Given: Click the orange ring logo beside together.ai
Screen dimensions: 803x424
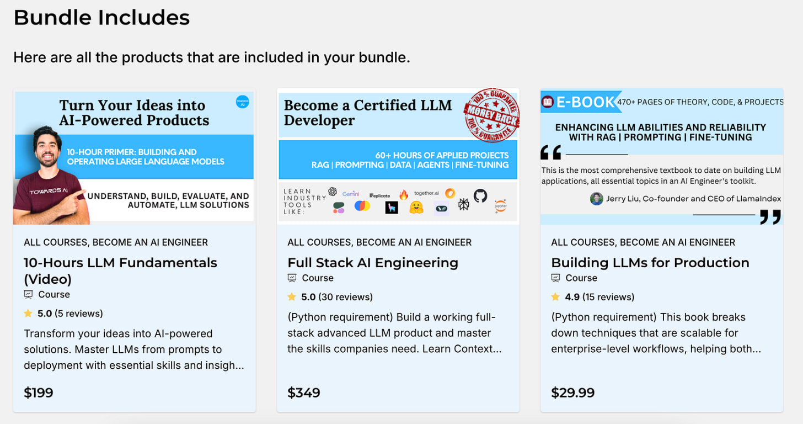Looking at the screenshot, I should coord(450,193).
